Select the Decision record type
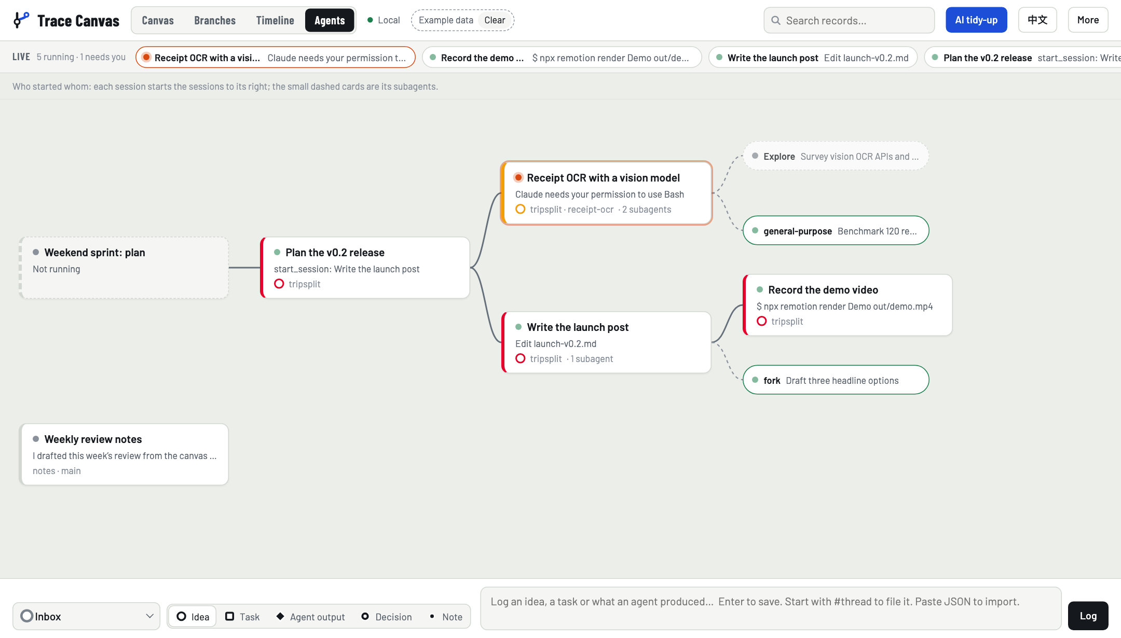The image size is (1121, 638). point(387,616)
